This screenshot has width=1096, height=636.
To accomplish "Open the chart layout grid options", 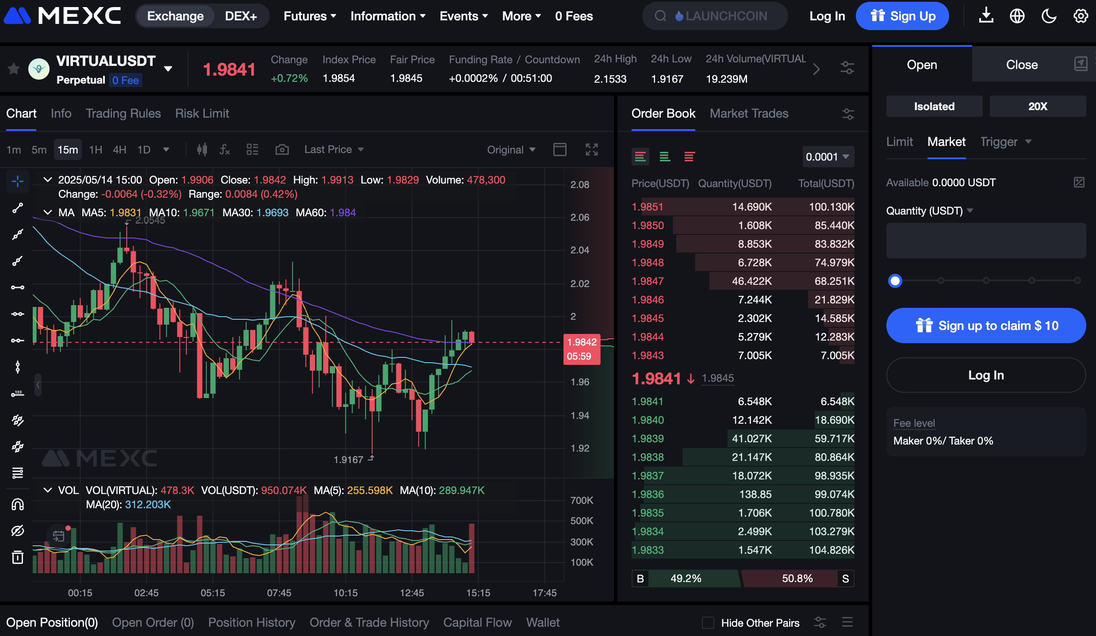I will coord(252,149).
